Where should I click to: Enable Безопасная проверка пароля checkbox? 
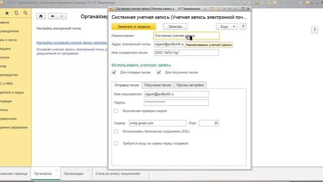click(x=116, y=111)
